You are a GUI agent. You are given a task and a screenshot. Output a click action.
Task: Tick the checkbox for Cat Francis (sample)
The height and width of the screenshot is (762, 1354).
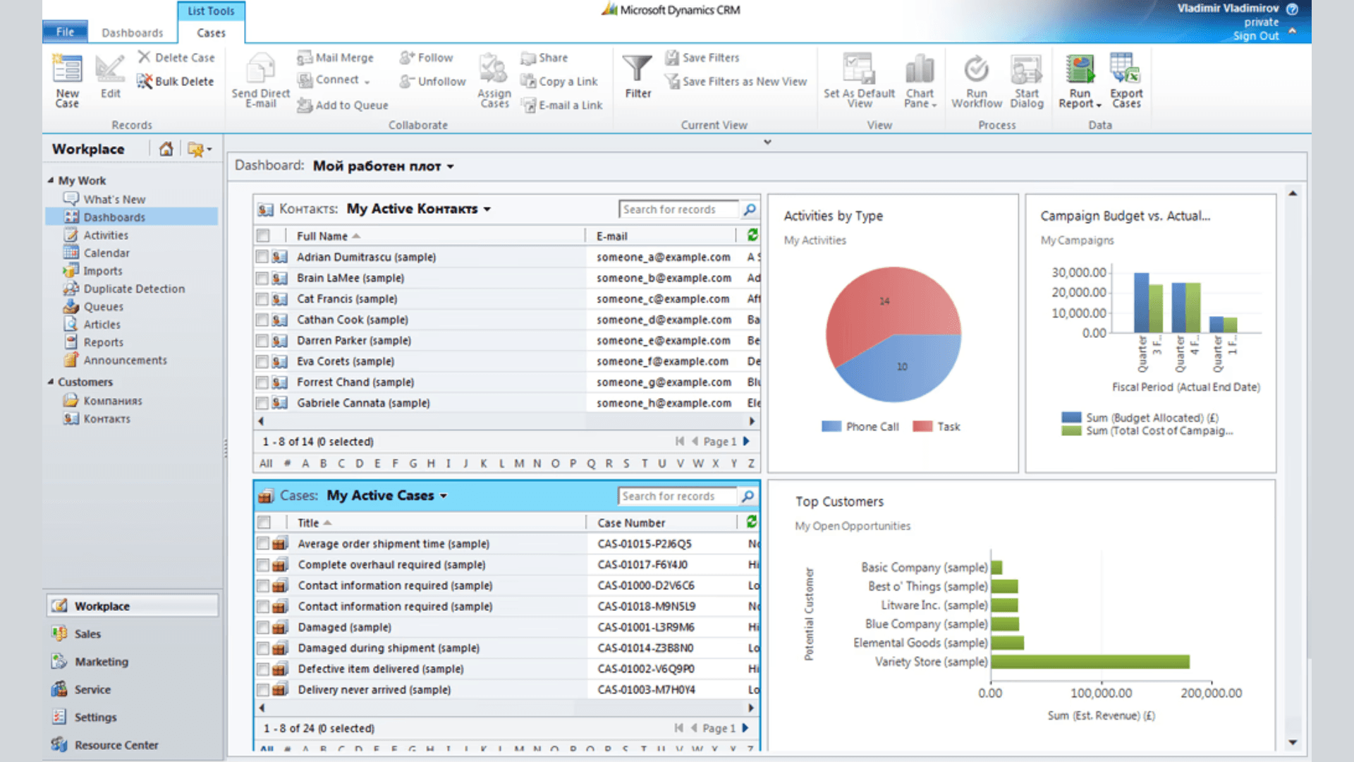pos(262,298)
